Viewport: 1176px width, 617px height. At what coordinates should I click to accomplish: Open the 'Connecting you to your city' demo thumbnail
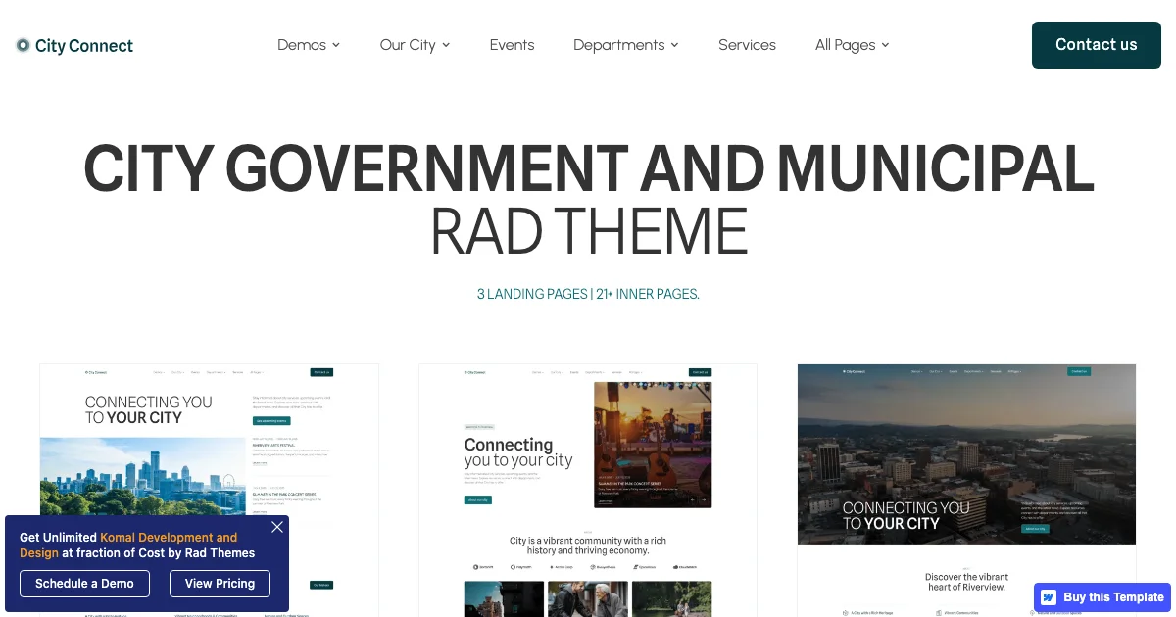click(588, 490)
